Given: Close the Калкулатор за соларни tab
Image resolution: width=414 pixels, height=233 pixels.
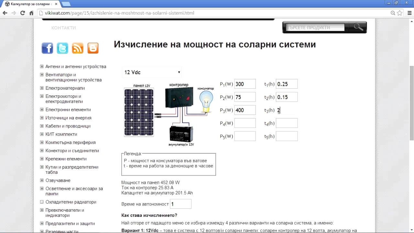Looking at the screenshot, I should coord(55,4).
